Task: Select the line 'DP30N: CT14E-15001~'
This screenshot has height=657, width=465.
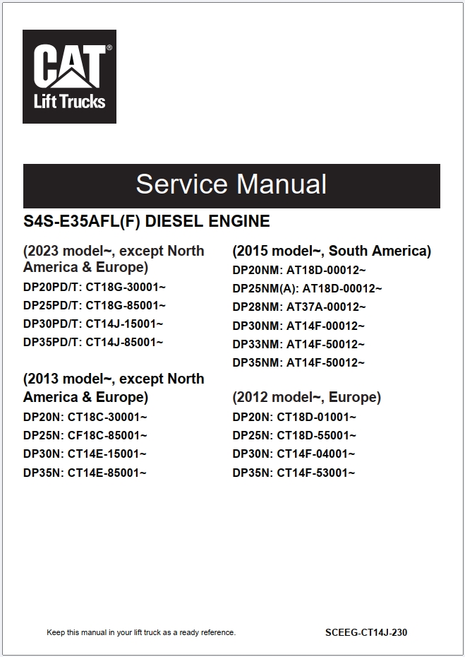Action: pyautogui.click(x=85, y=454)
